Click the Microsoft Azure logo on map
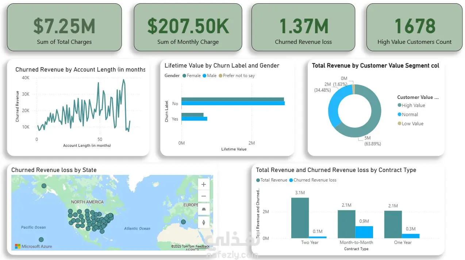This screenshot has width=465, height=260. point(33,246)
